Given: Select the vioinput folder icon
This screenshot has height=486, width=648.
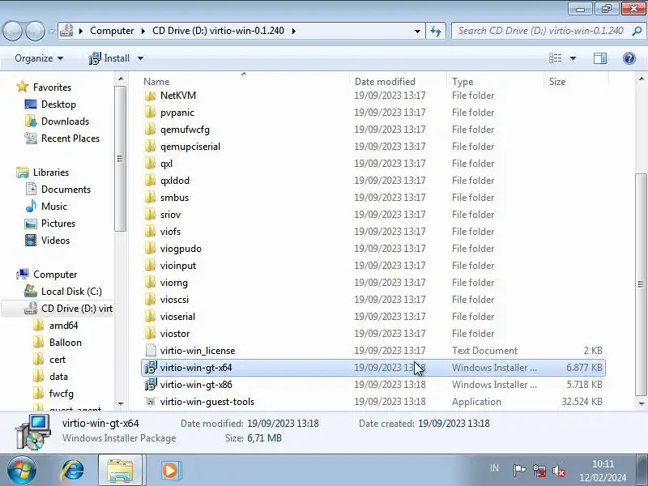Looking at the screenshot, I should click(151, 266).
